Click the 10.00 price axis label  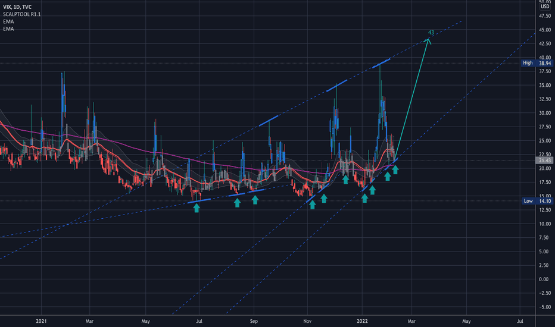[x=545, y=224]
